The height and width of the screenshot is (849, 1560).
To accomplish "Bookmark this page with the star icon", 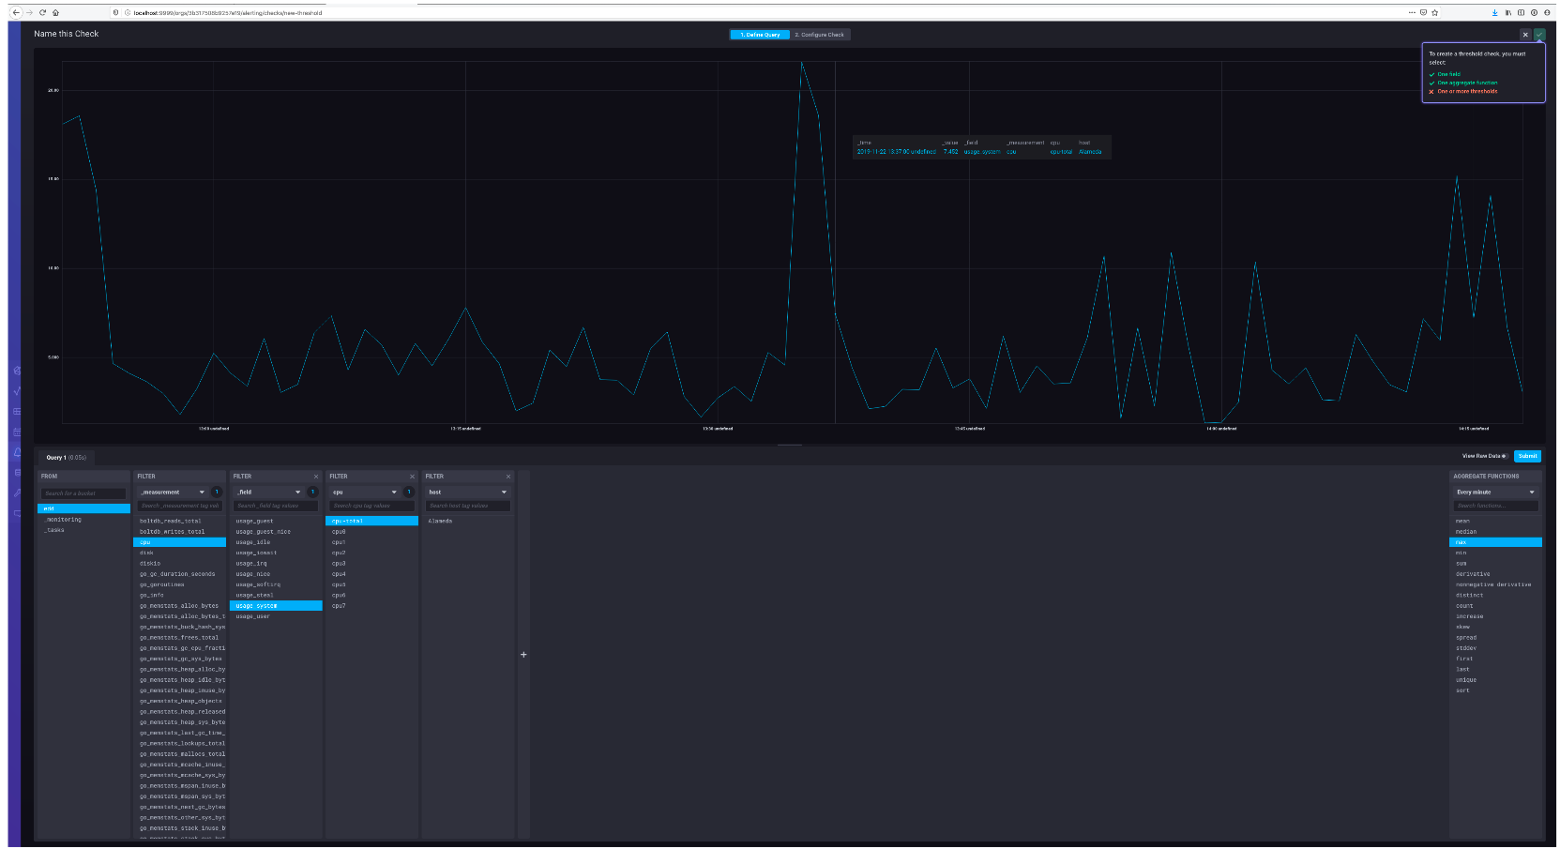I will tap(1435, 12).
